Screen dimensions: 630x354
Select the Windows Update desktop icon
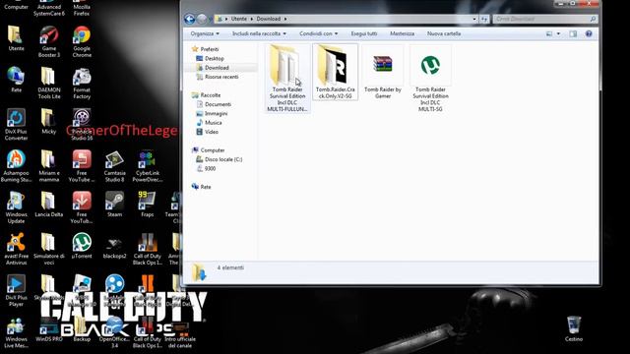[x=16, y=207]
